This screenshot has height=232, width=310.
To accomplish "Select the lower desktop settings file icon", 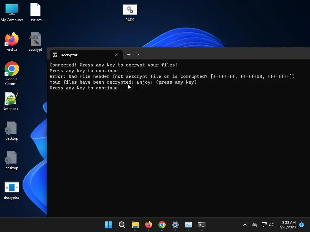I will [x=12, y=161].
